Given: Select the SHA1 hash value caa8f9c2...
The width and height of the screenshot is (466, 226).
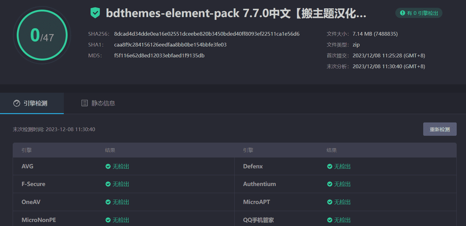Looking at the screenshot, I should [170, 45].
